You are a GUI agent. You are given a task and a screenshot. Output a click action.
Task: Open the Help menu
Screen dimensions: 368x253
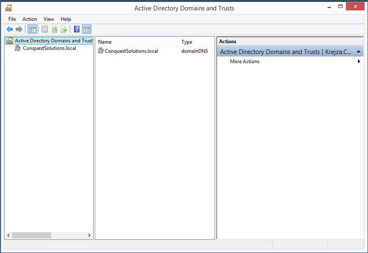[x=66, y=19]
